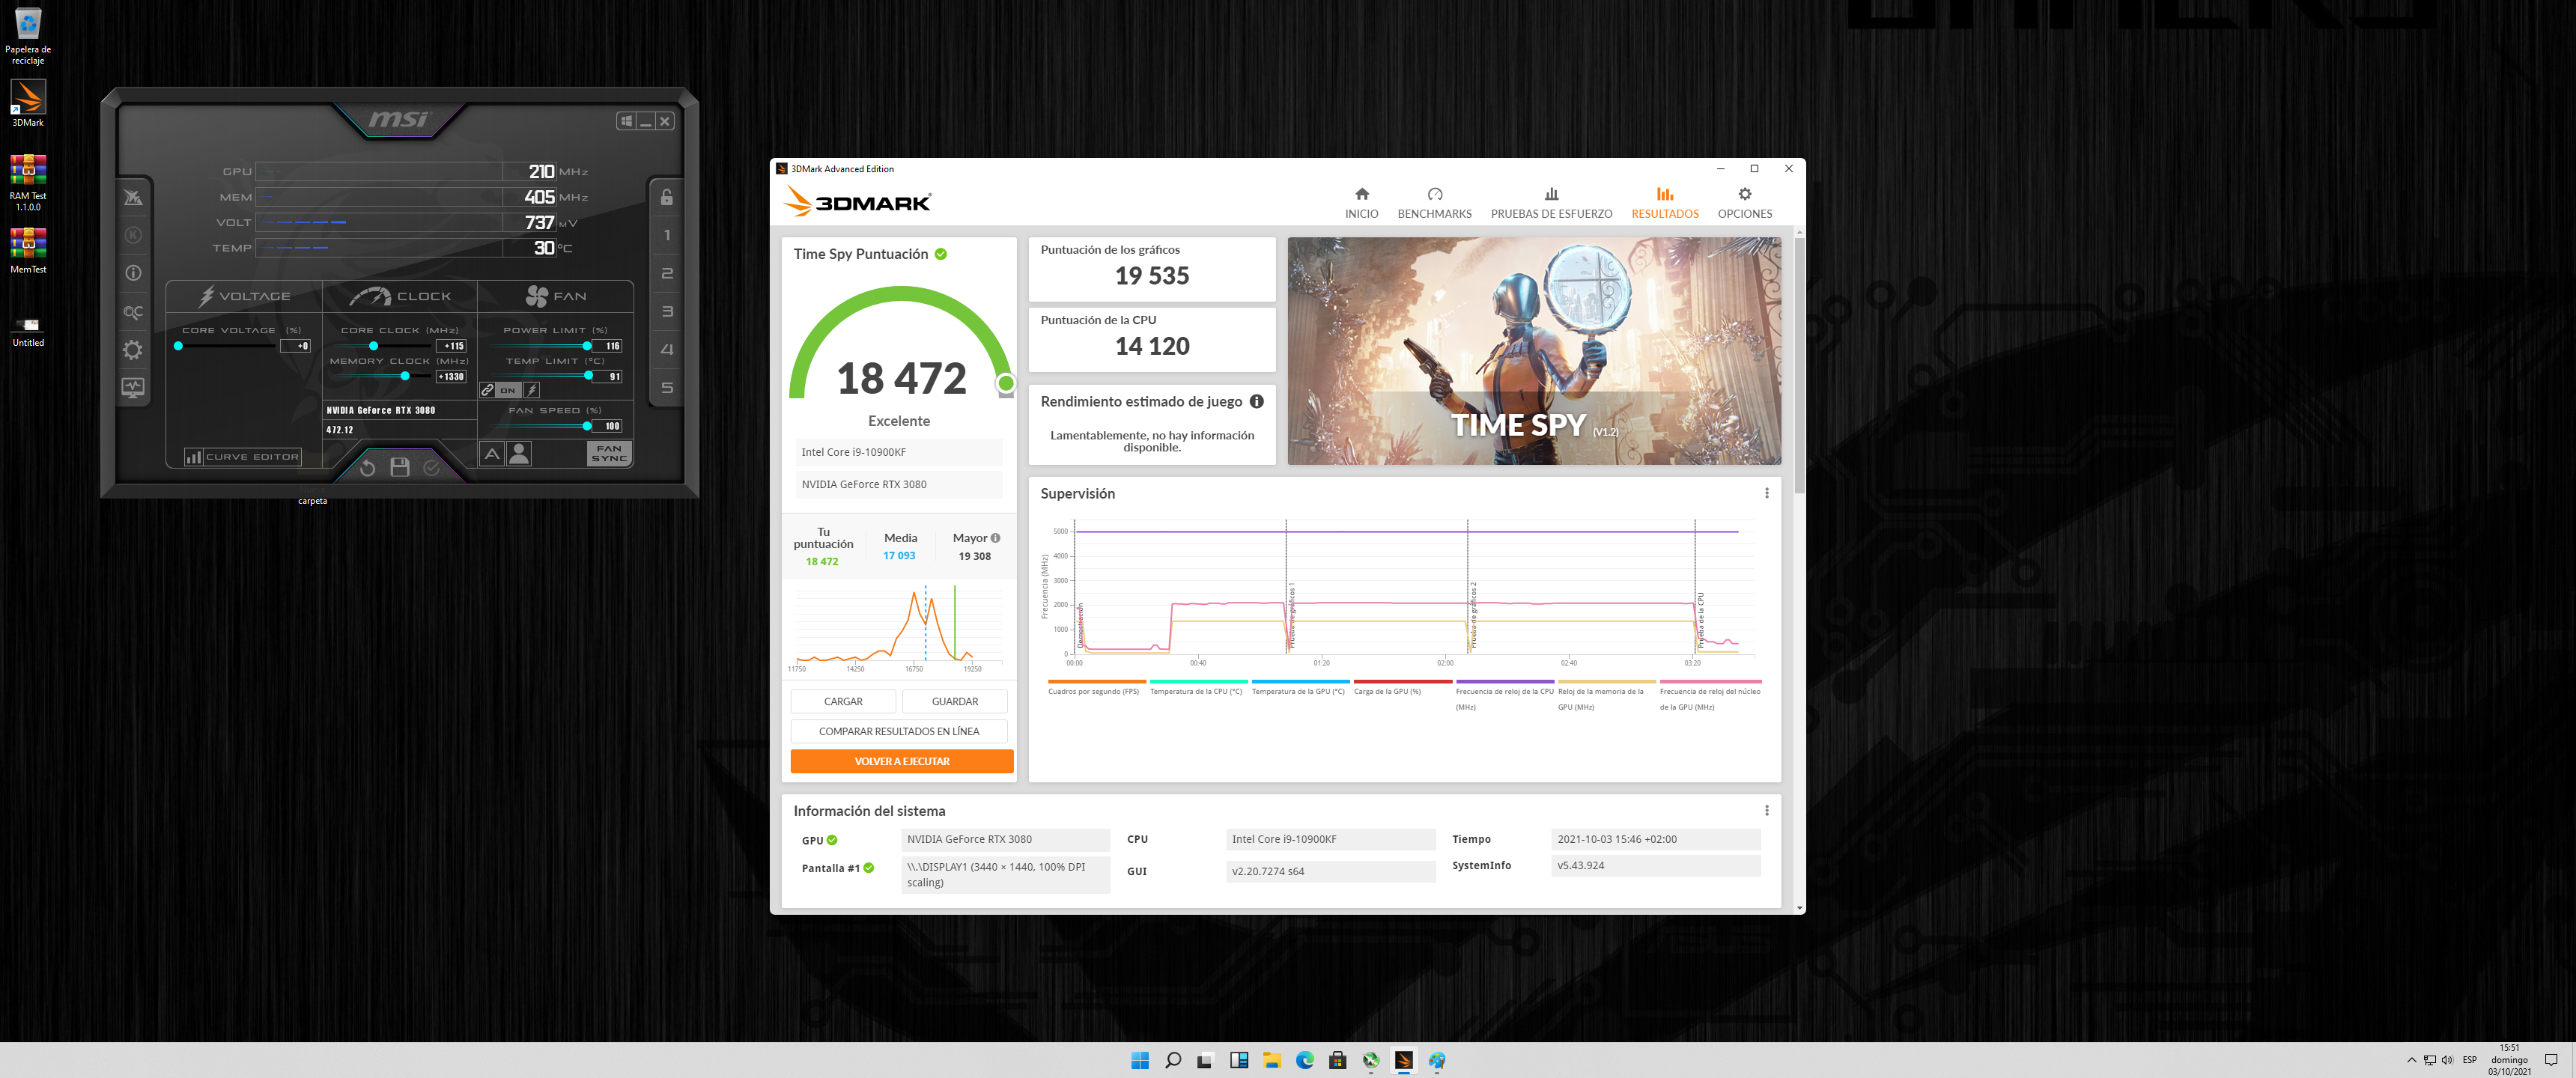This screenshot has height=1078, width=2576.
Task: Open the OPCIONES tab in 3DMark
Action: pos(1745,203)
